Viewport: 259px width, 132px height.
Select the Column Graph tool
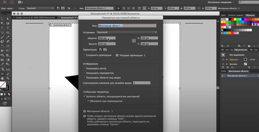8,69
